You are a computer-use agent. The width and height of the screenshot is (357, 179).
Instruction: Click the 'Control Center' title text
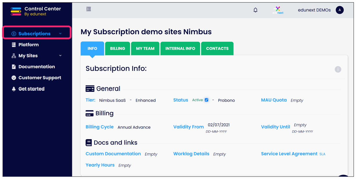click(x=43, y=9)
